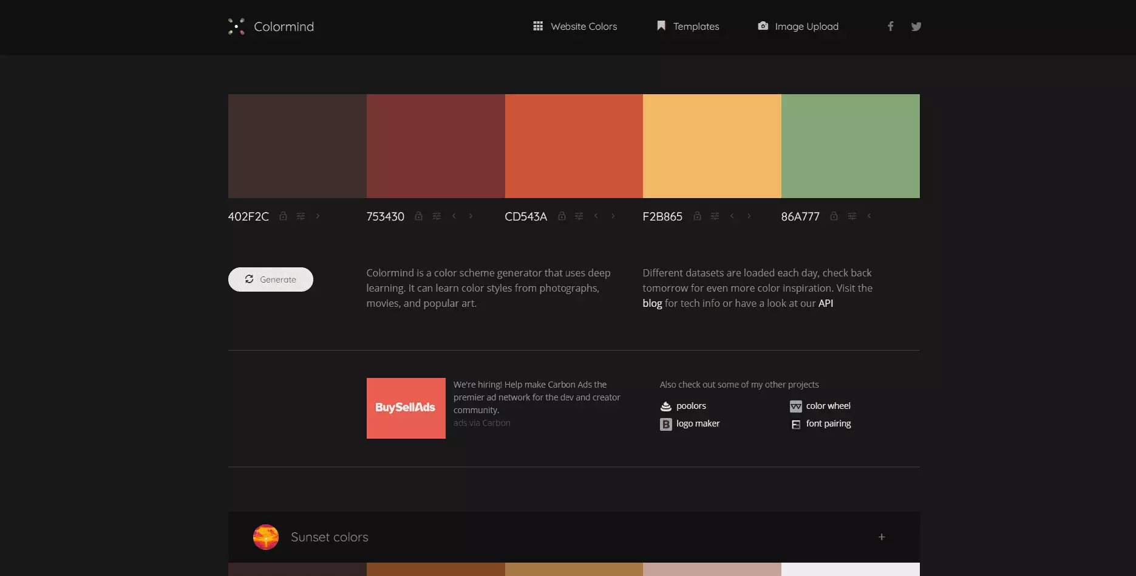
Task: Open the Website Colors menu
Action: (575, 26)
